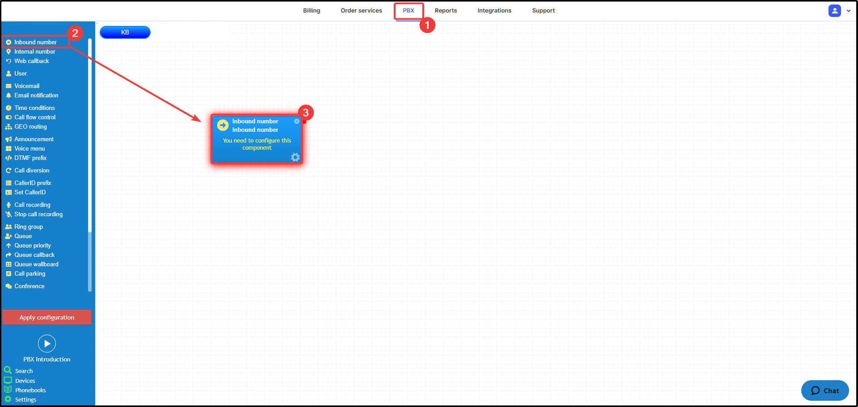Select Call flow control toggle item
This screenshot has height=407, width=858.
tap(35, 117)
